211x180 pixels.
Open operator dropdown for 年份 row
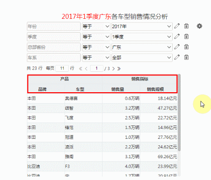tap(96, 26)
